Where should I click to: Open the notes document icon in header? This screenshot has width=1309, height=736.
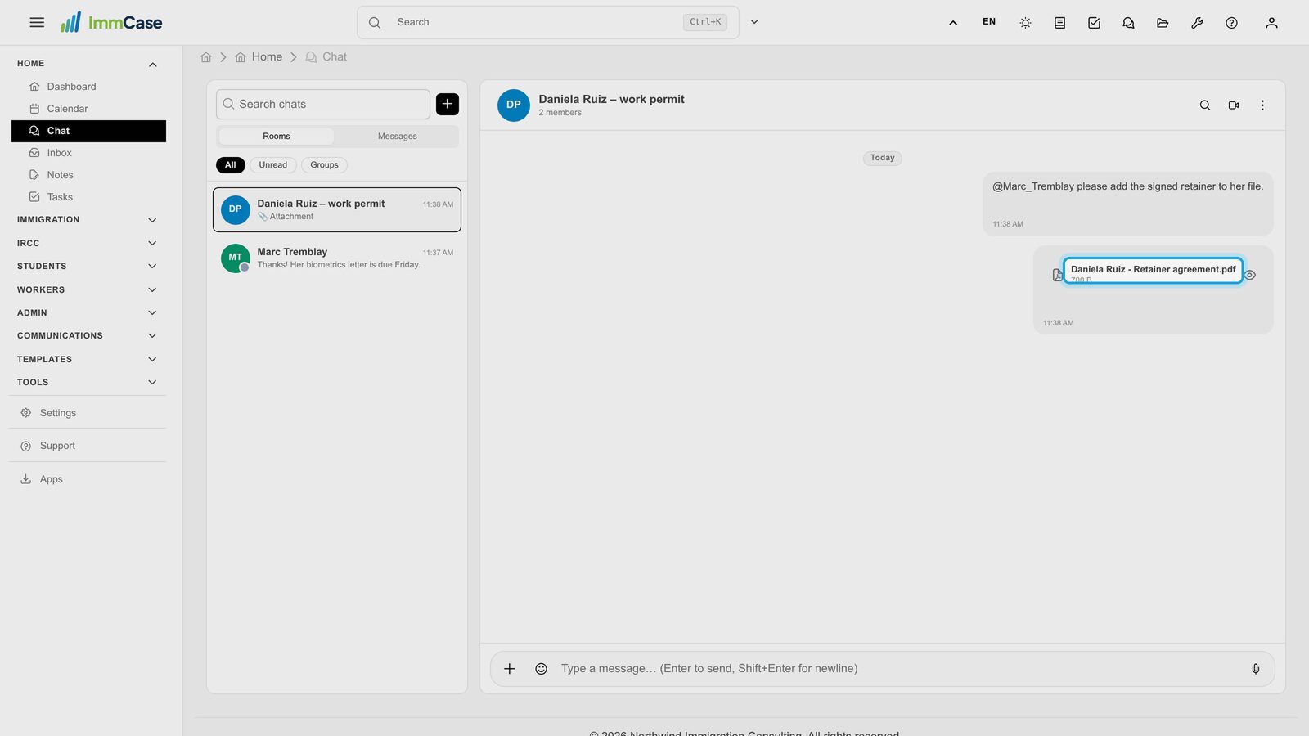click(1059, 23)
